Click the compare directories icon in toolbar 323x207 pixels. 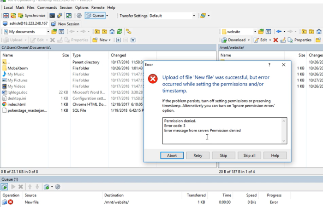pos(6,16)
